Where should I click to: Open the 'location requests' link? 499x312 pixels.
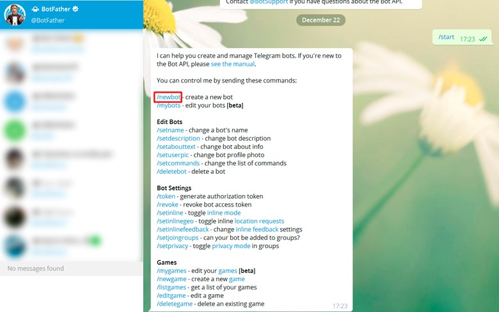[x=259, y=221]
